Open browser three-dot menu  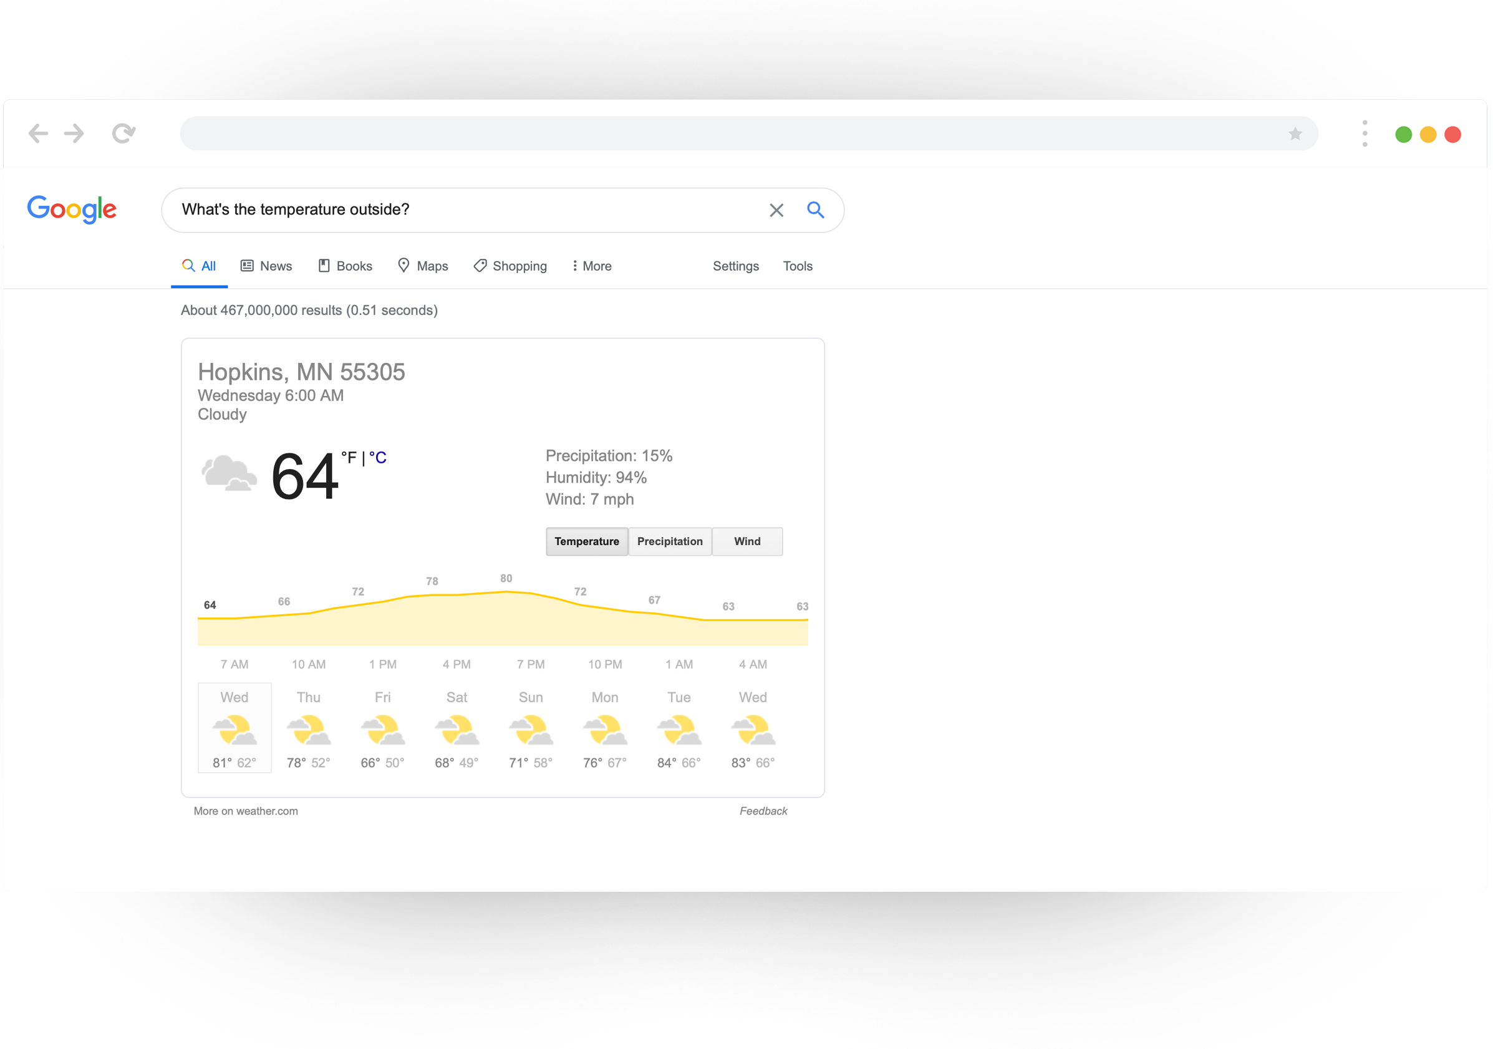1365,134
